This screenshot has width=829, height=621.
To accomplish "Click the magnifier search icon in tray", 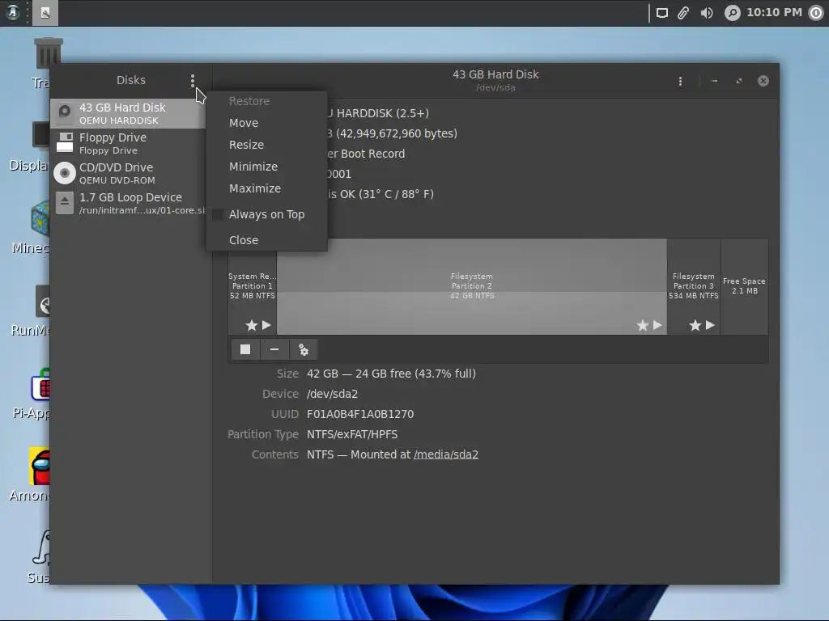I will pos(732,13).
